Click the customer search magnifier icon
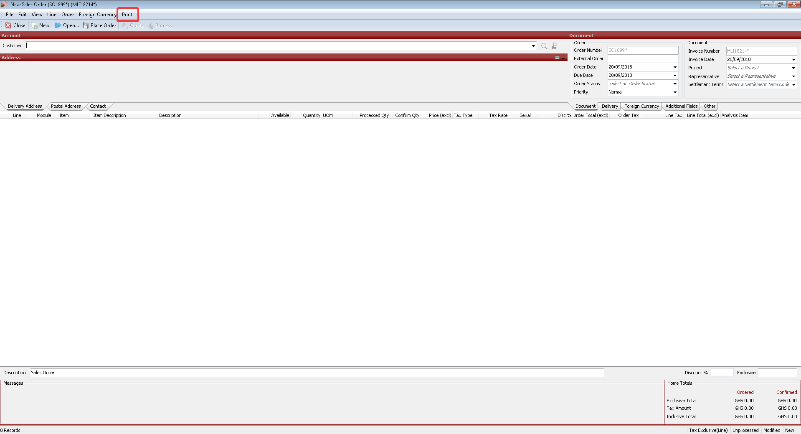801x434 pixels. [x=544, y=46]
